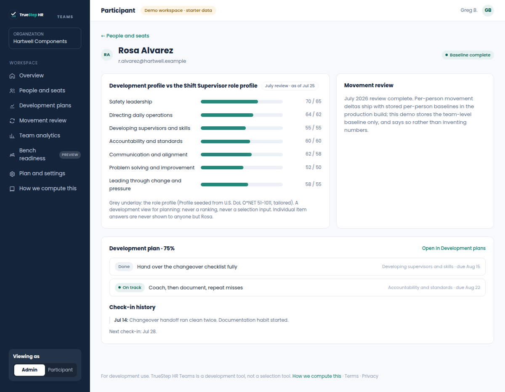Open the Privacy footer link
Viewport: 505px width, 392px height.
(370, 376)
